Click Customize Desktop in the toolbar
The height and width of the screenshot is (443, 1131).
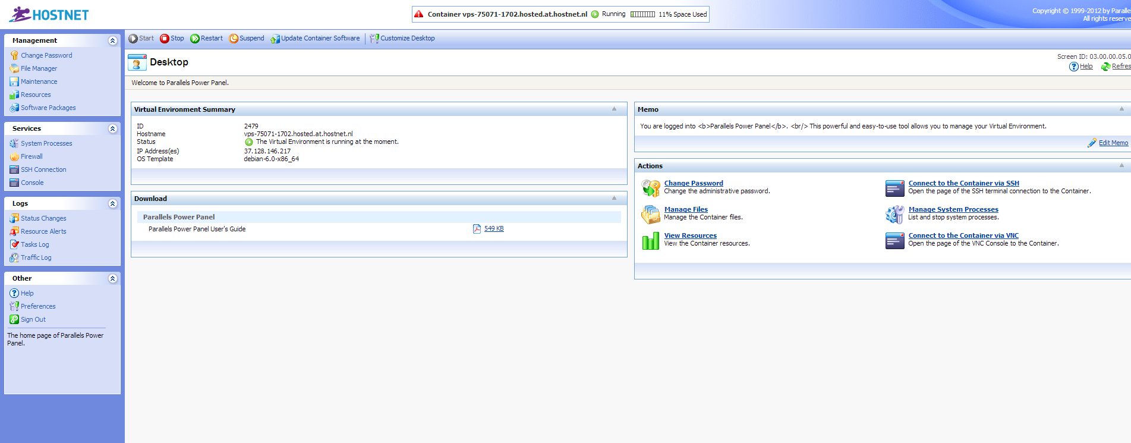click(x=407, y=39)
